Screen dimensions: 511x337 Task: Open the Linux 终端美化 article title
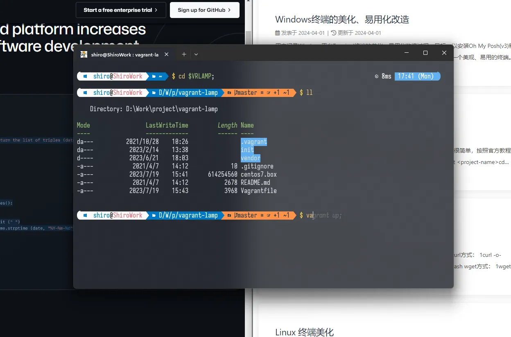304,332
